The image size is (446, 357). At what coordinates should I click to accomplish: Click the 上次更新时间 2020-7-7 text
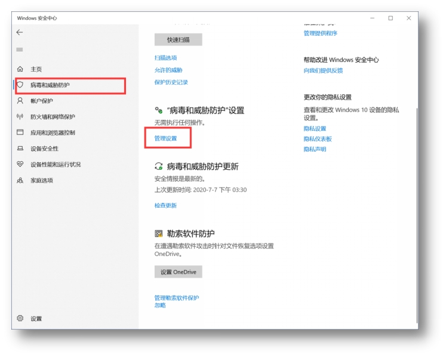click(x=201, y=190)
